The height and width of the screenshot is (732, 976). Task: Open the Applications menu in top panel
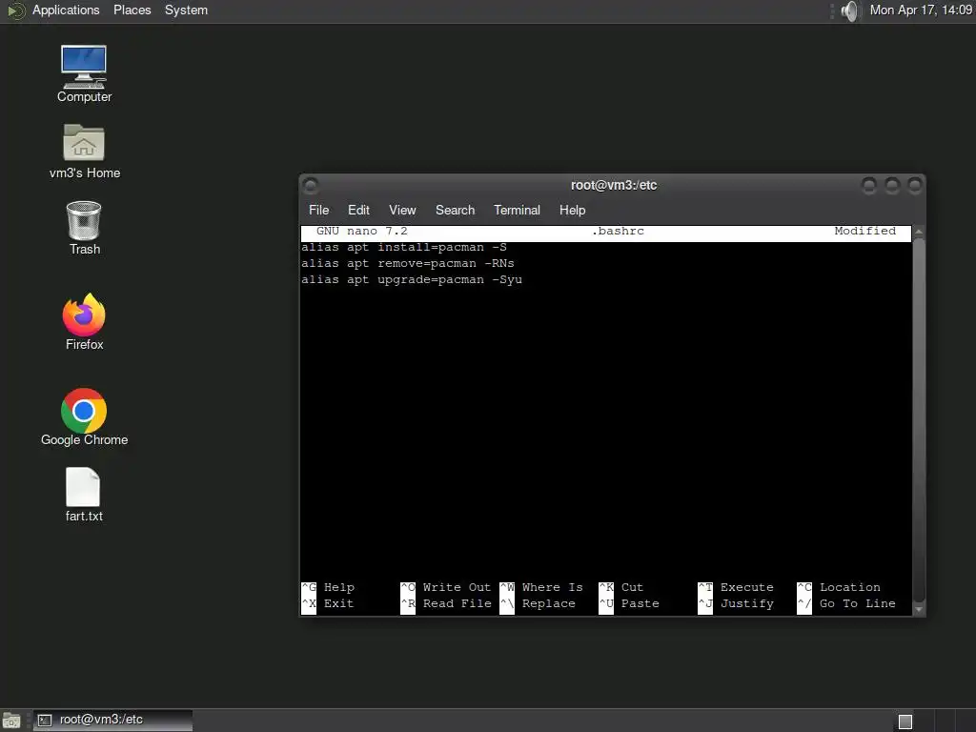pyautogui.click(x=66, y=10)
